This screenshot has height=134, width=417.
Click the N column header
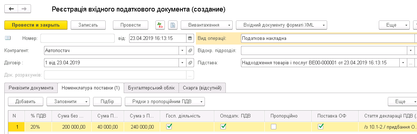(17, 116)
